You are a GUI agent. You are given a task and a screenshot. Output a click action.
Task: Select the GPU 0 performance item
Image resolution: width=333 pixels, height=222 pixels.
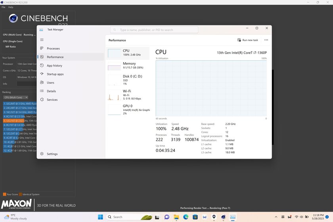128,110
